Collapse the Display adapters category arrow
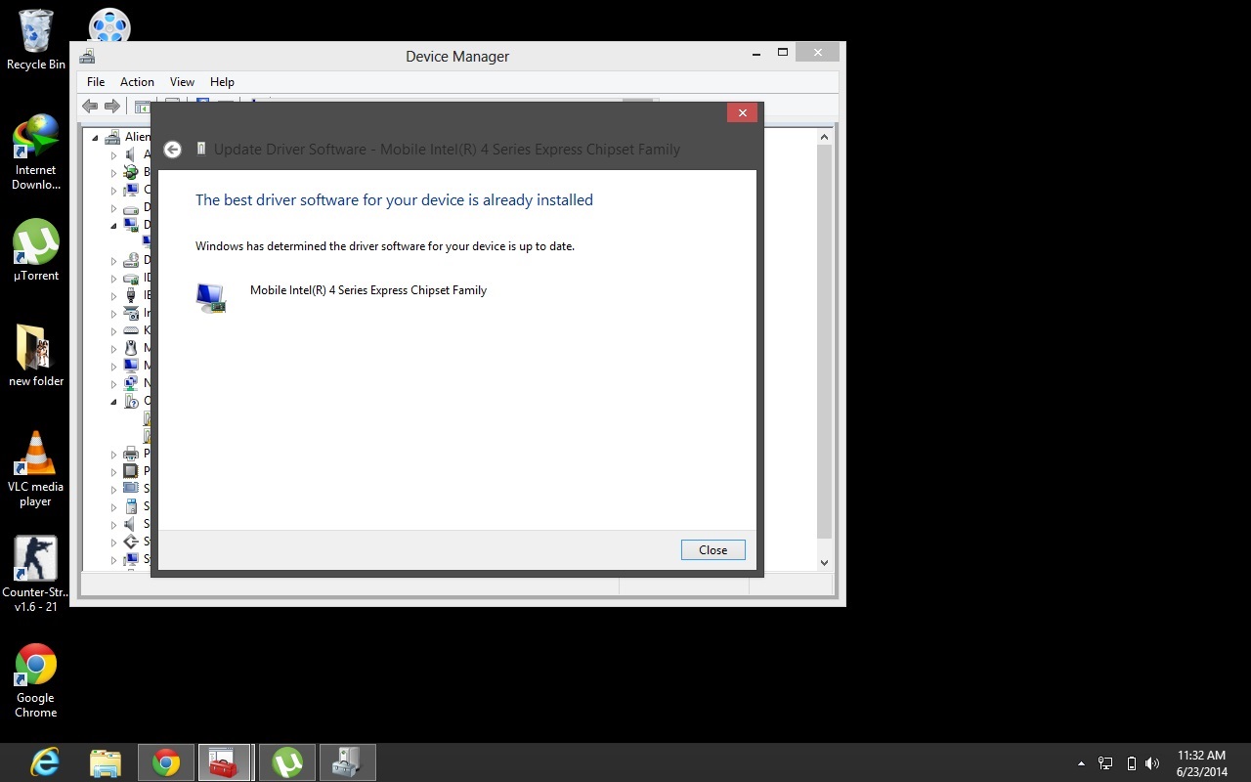Screen dimensions: 1251x782 coord(113,226)
